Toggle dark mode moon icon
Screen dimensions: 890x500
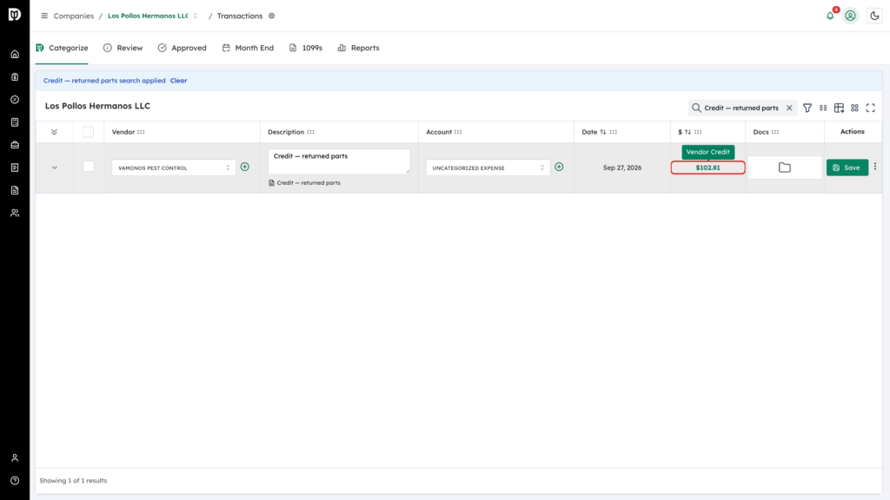(874, 16)
